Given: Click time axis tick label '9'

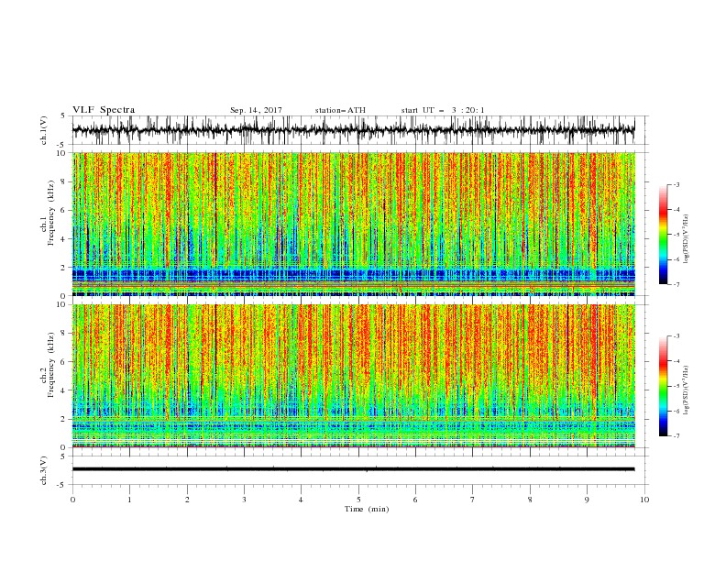Looking at the screenshot, I should click(587, 500).
